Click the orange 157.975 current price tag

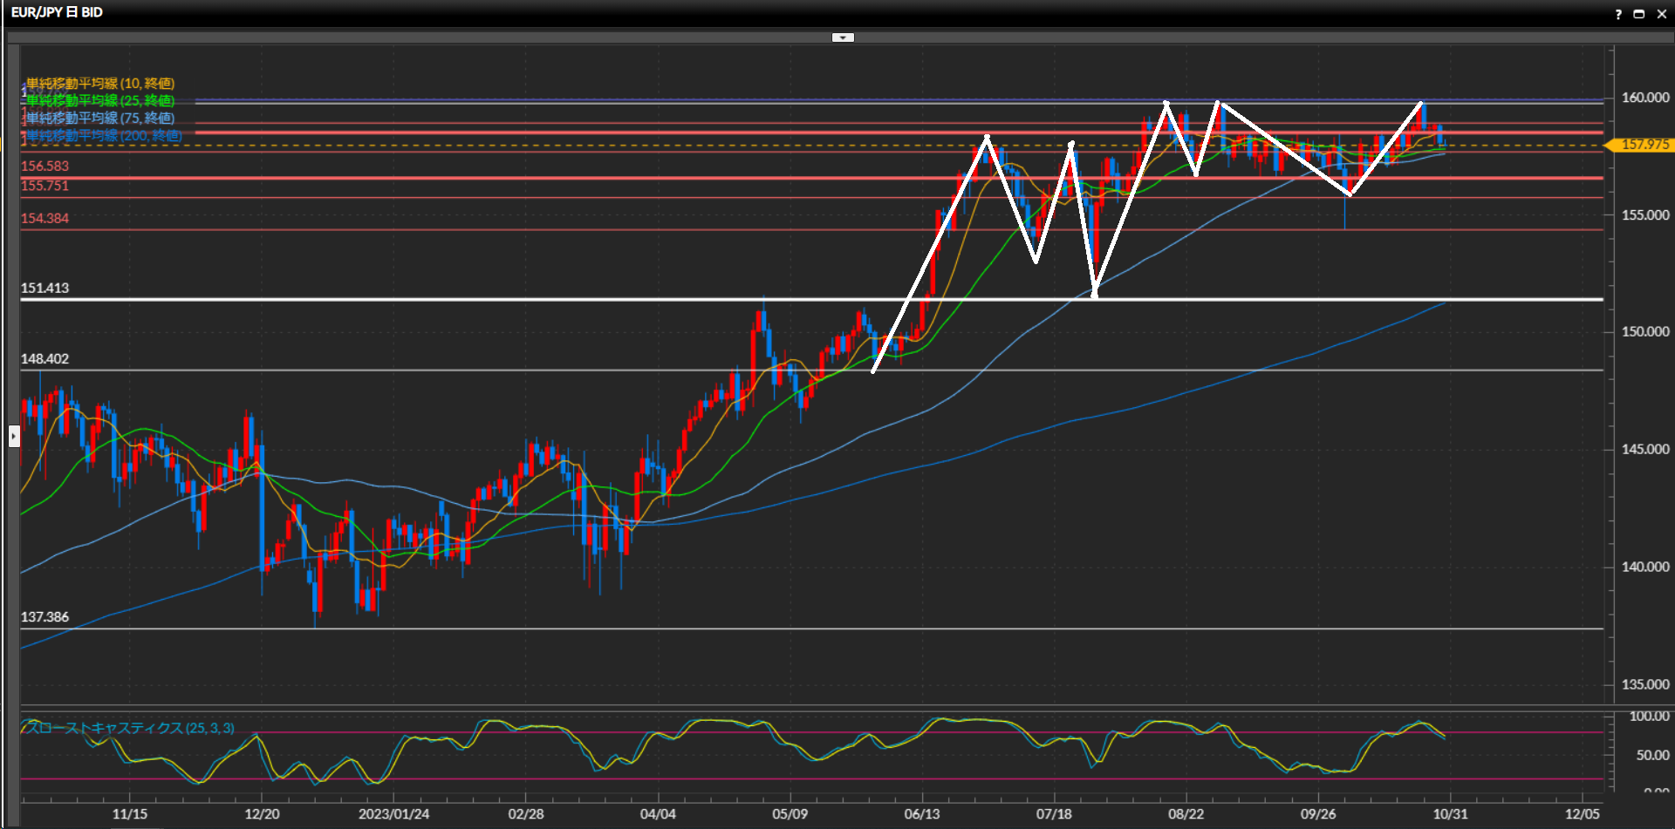[1643, 145]
